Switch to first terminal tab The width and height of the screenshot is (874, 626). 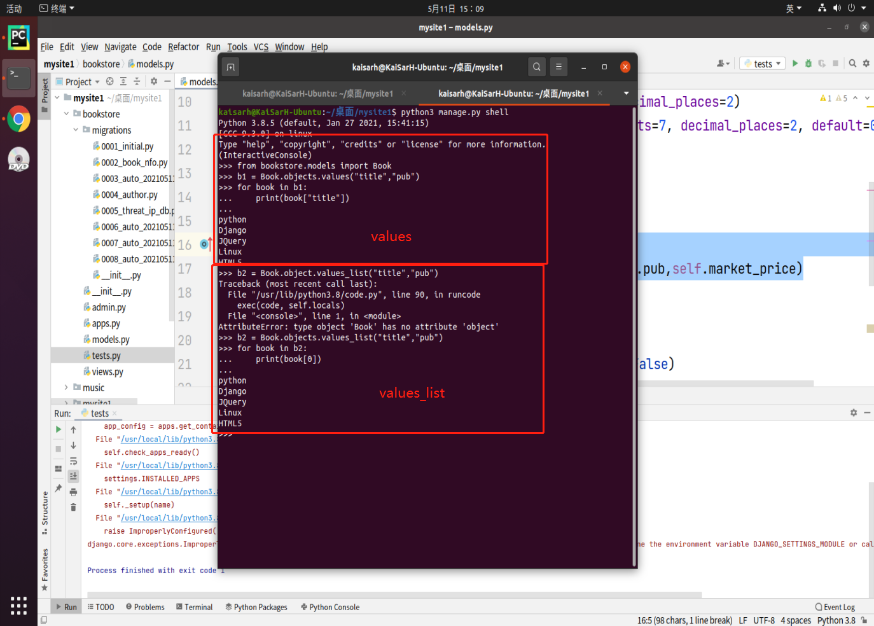(x=317, y=94)
